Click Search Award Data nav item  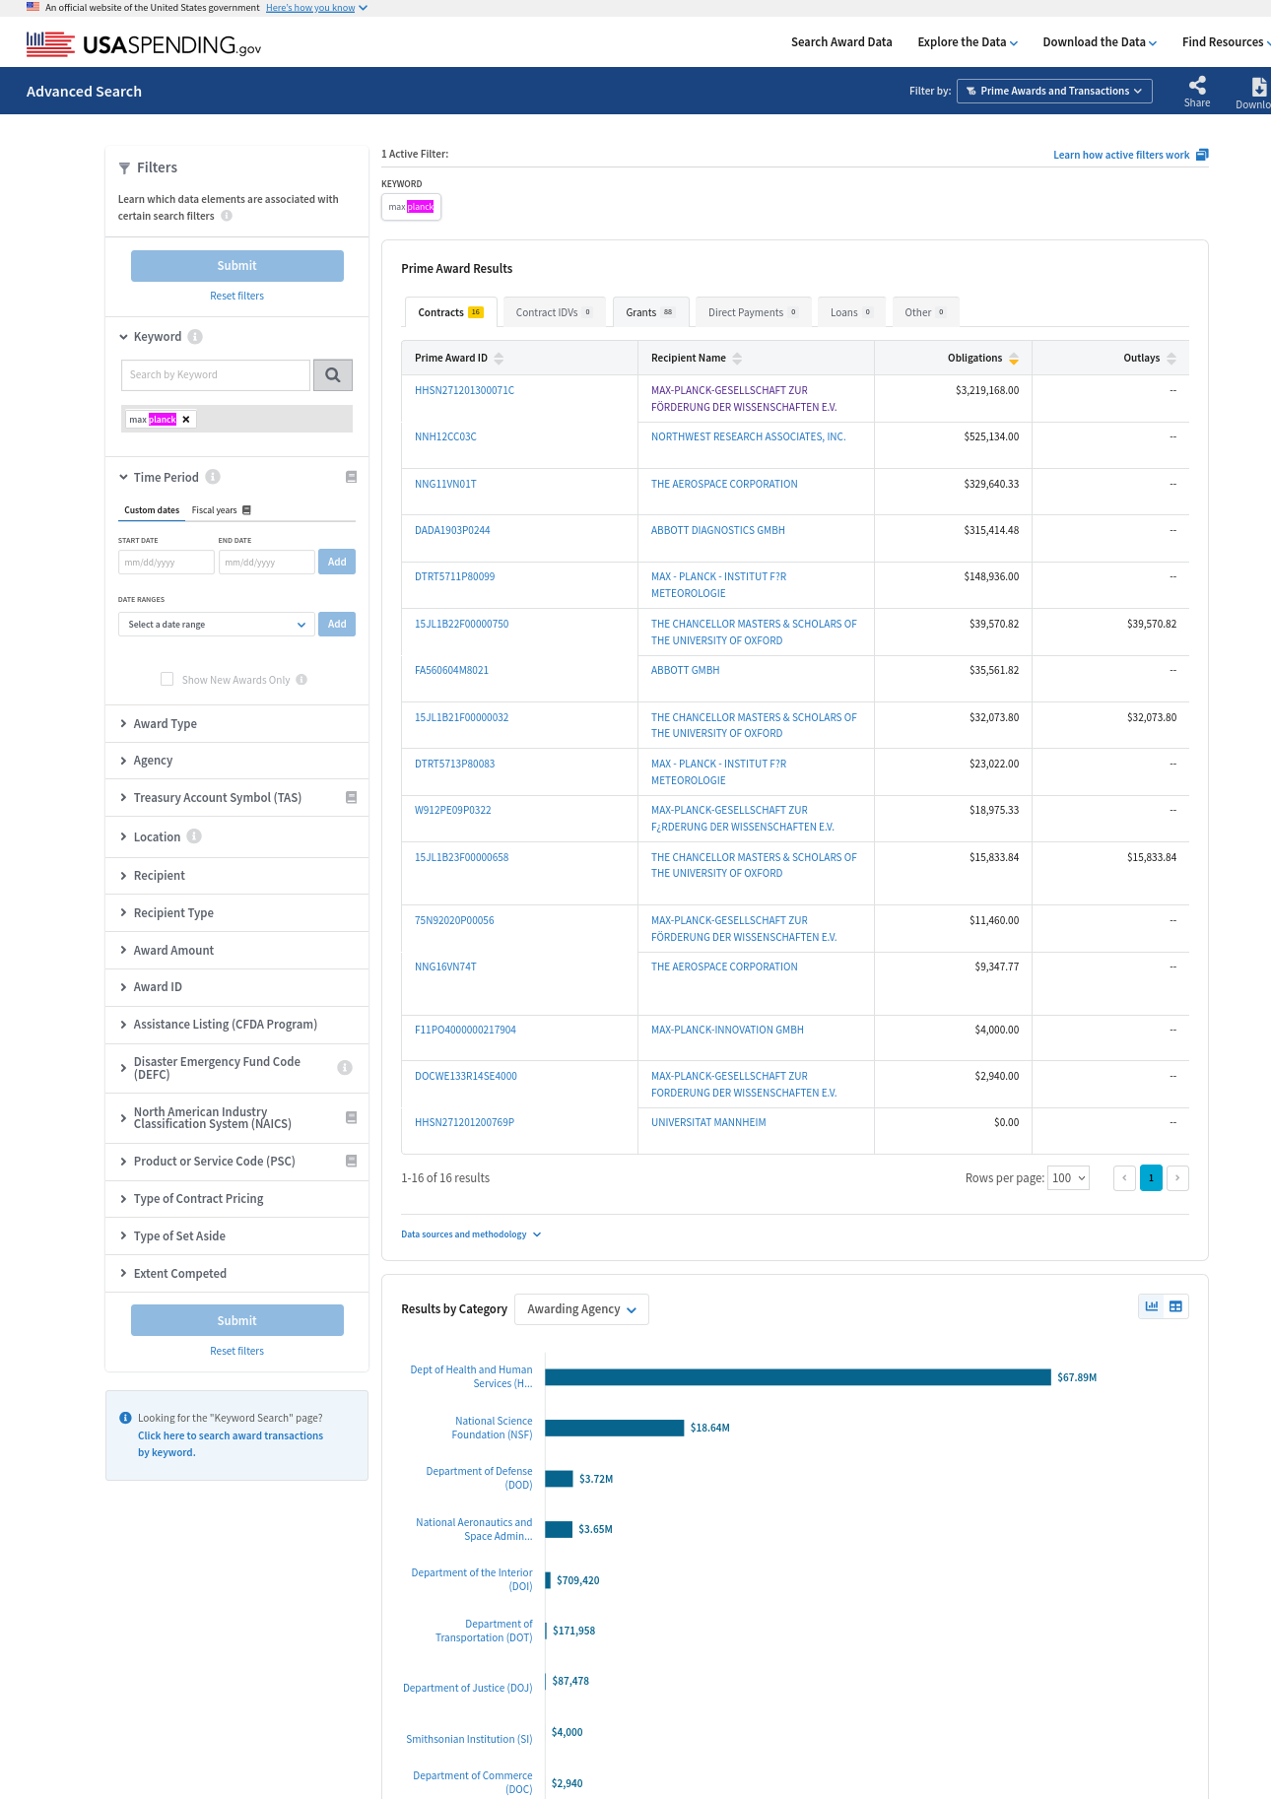[841, 42]
